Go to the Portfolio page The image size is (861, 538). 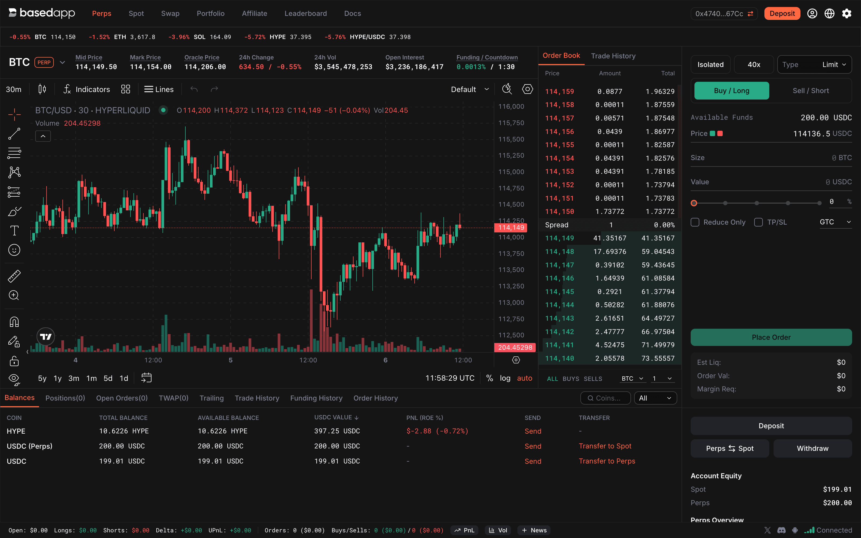pyautogui.click(x=211, y=13)
